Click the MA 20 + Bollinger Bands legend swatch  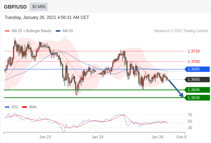[7, 31]
